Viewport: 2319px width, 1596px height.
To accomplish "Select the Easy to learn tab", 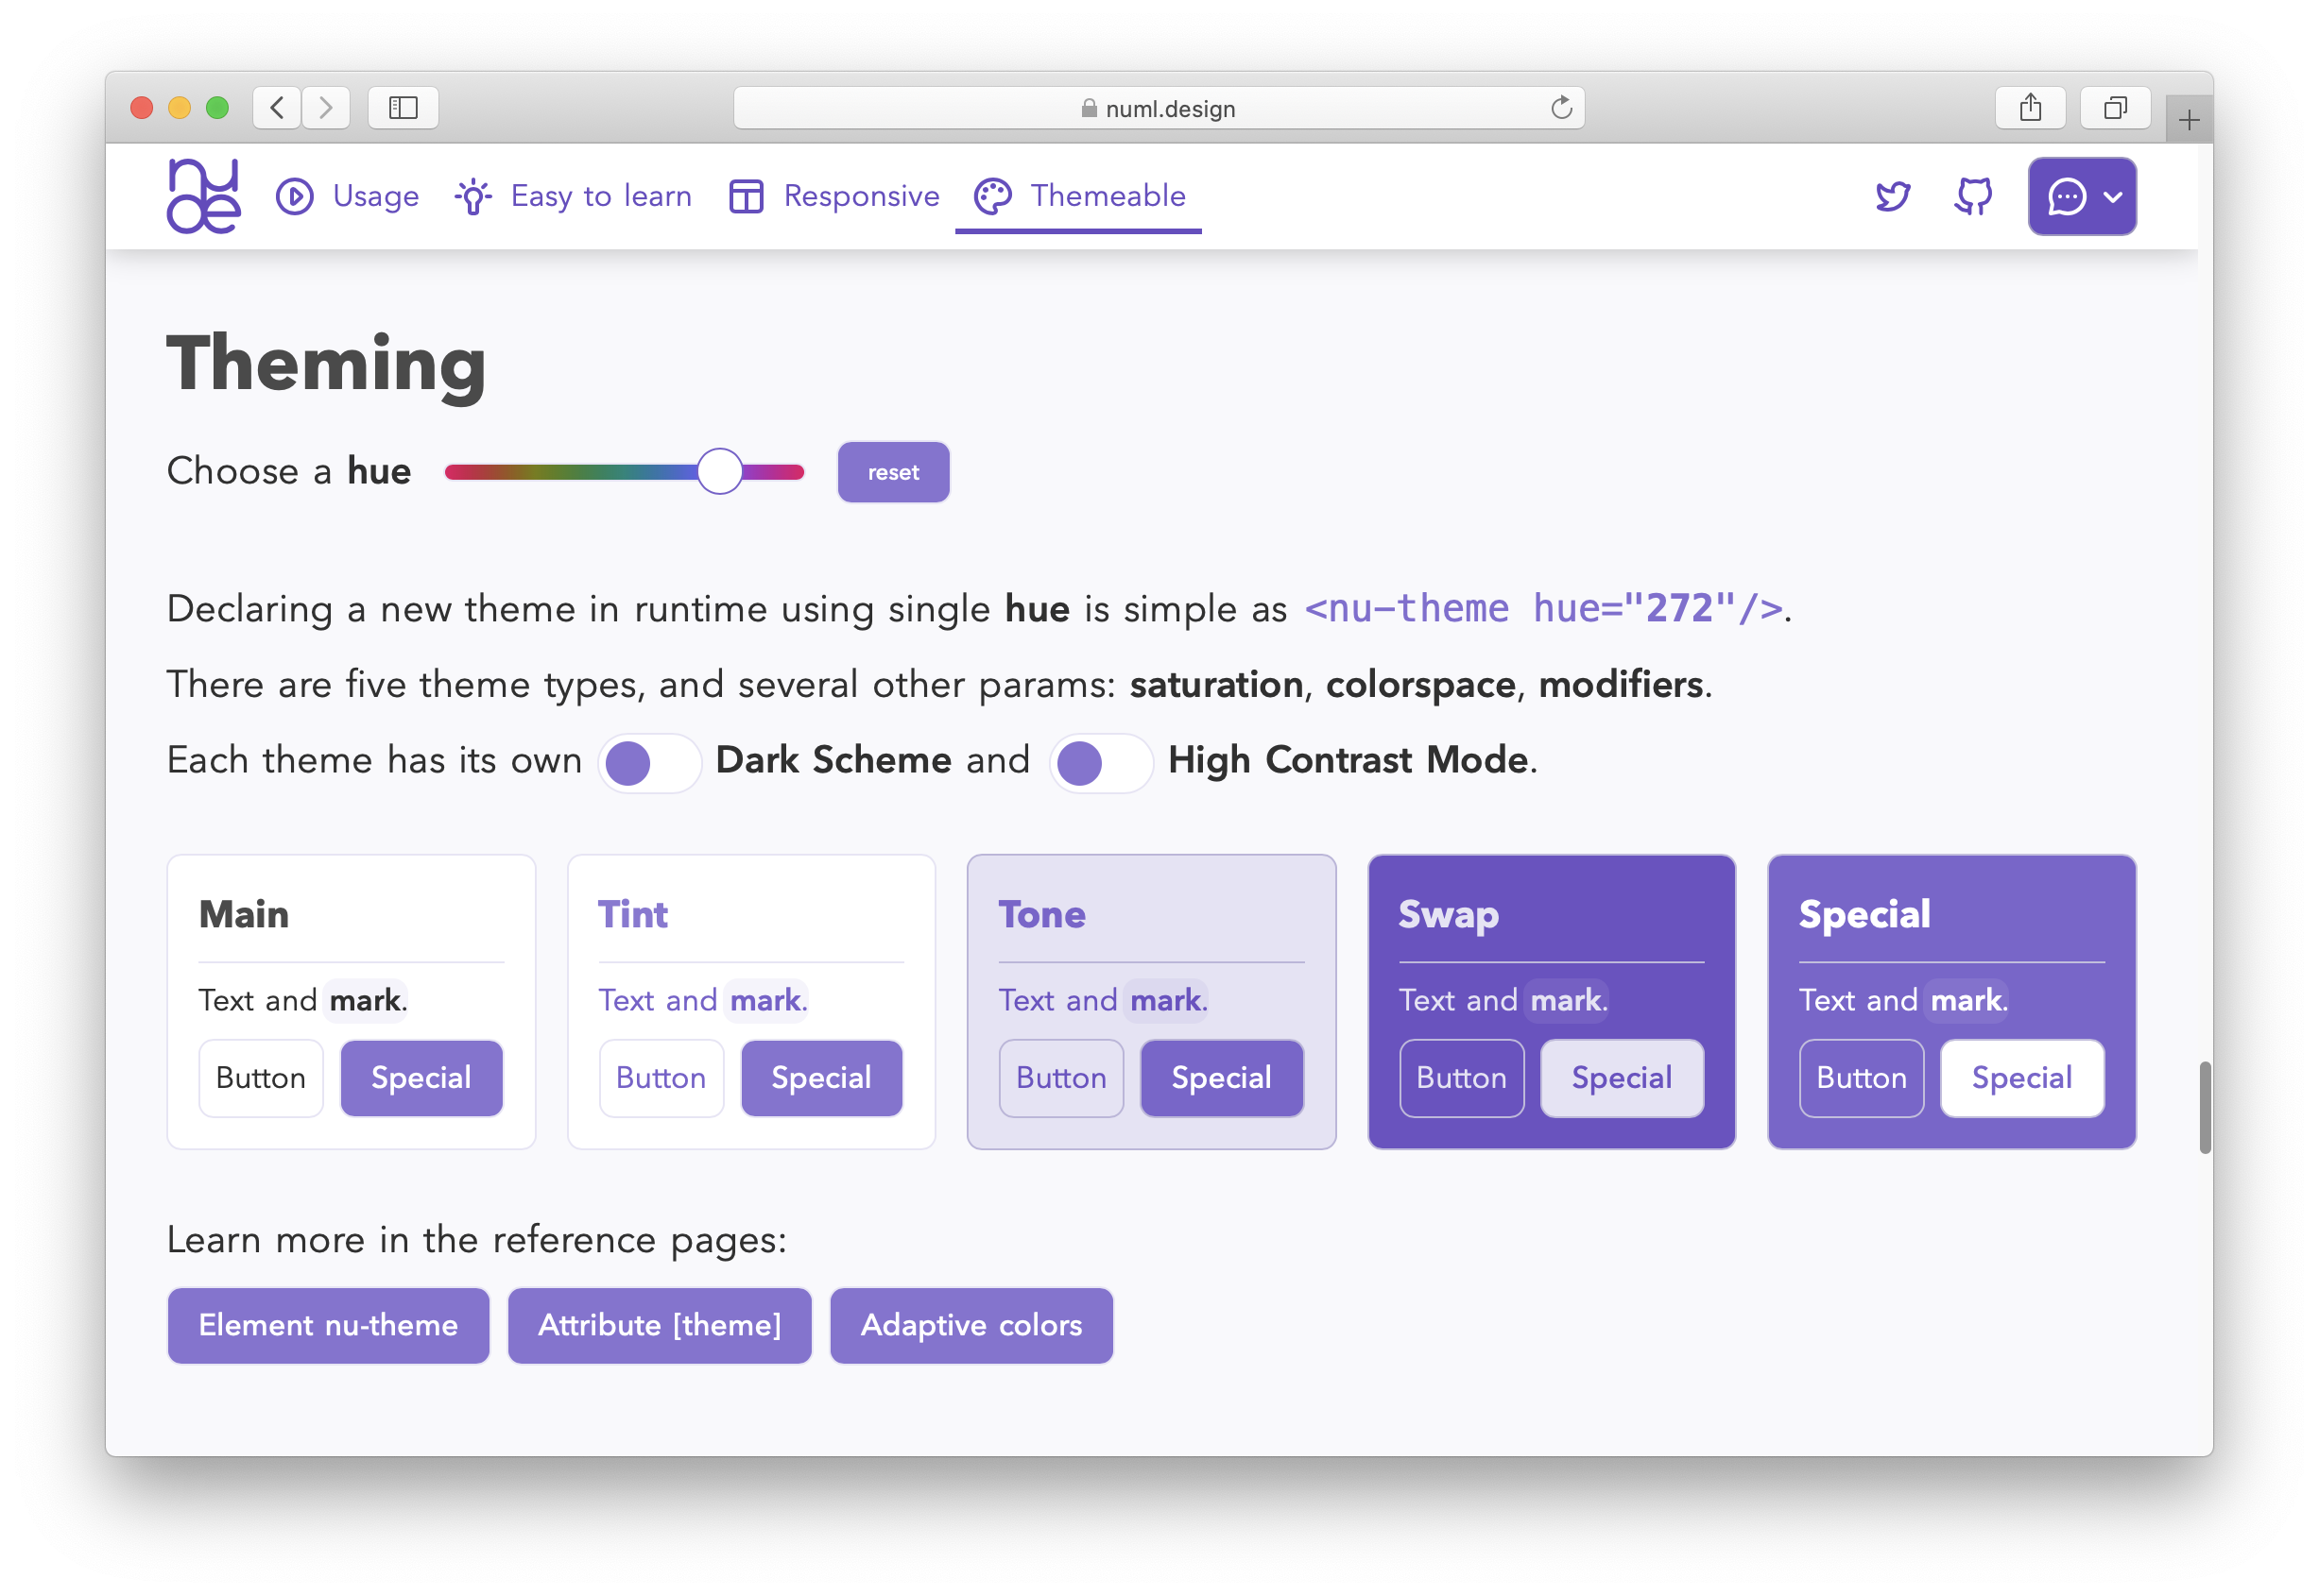I will pos(573,196).
